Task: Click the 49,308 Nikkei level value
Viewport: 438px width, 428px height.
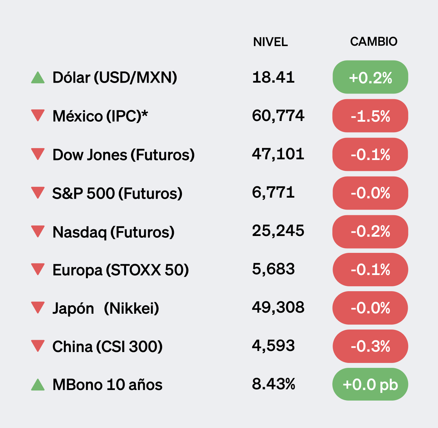Action: [x=278, y=307]
